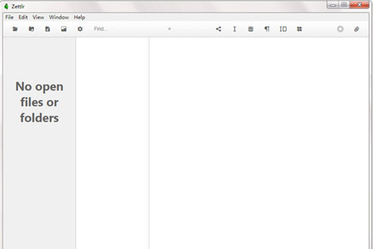The width and height of the screenshot is (373, 249).
Task: Click the Zettlr app icon in title bar
Action: [x=6, y=6]
